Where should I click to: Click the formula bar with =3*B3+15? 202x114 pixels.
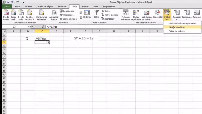coord(104,27)
